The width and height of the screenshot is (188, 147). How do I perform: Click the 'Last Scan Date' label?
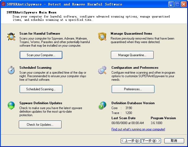(123, 118)
